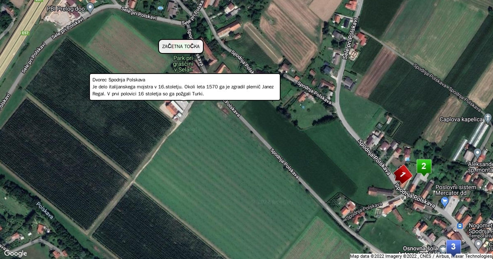Open the Google logo link
This screenshot has height=259, width=493.
pyautogui.click(x=15, y=253)
